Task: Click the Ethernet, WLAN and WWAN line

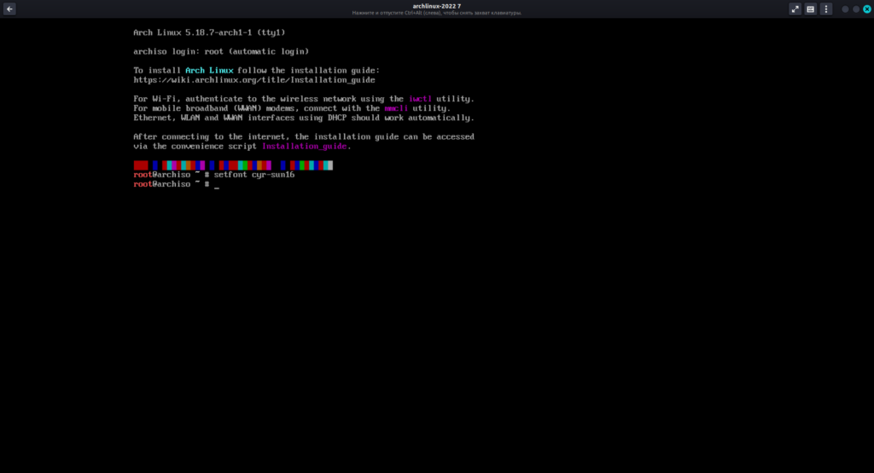Action: pyautogui.click(x=304, y=118)
